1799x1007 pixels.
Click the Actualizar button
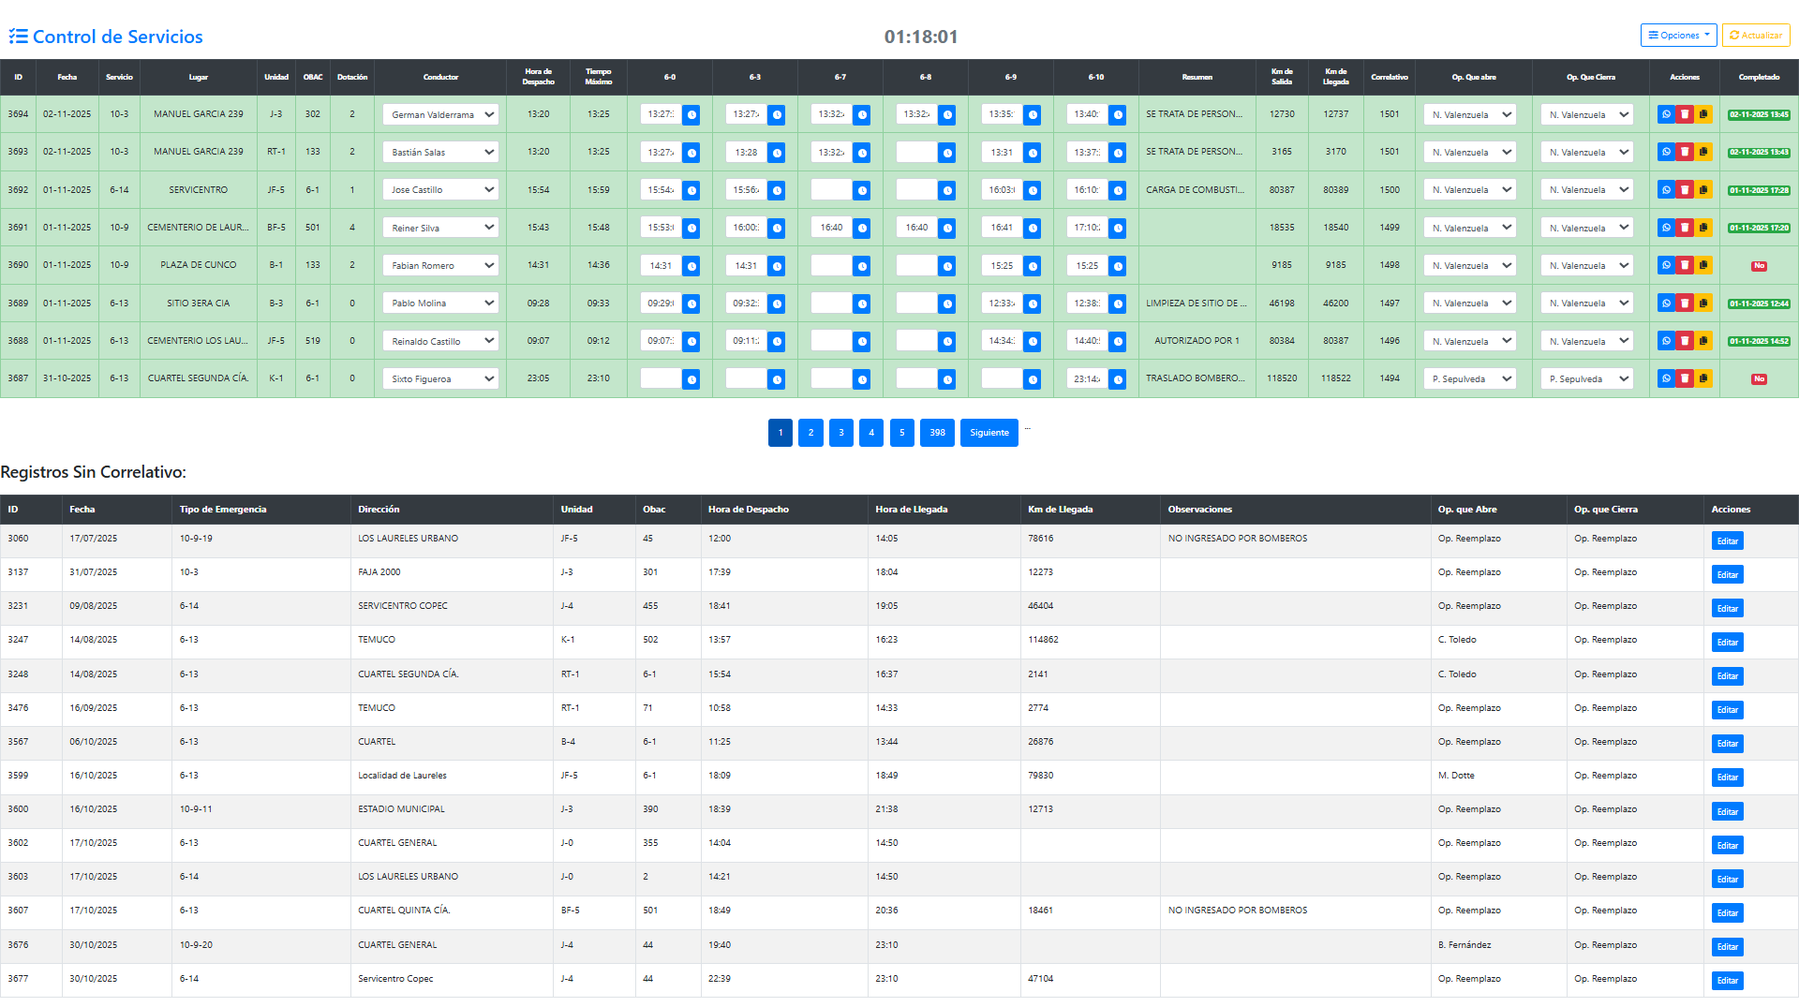(x=1756, y=36)
